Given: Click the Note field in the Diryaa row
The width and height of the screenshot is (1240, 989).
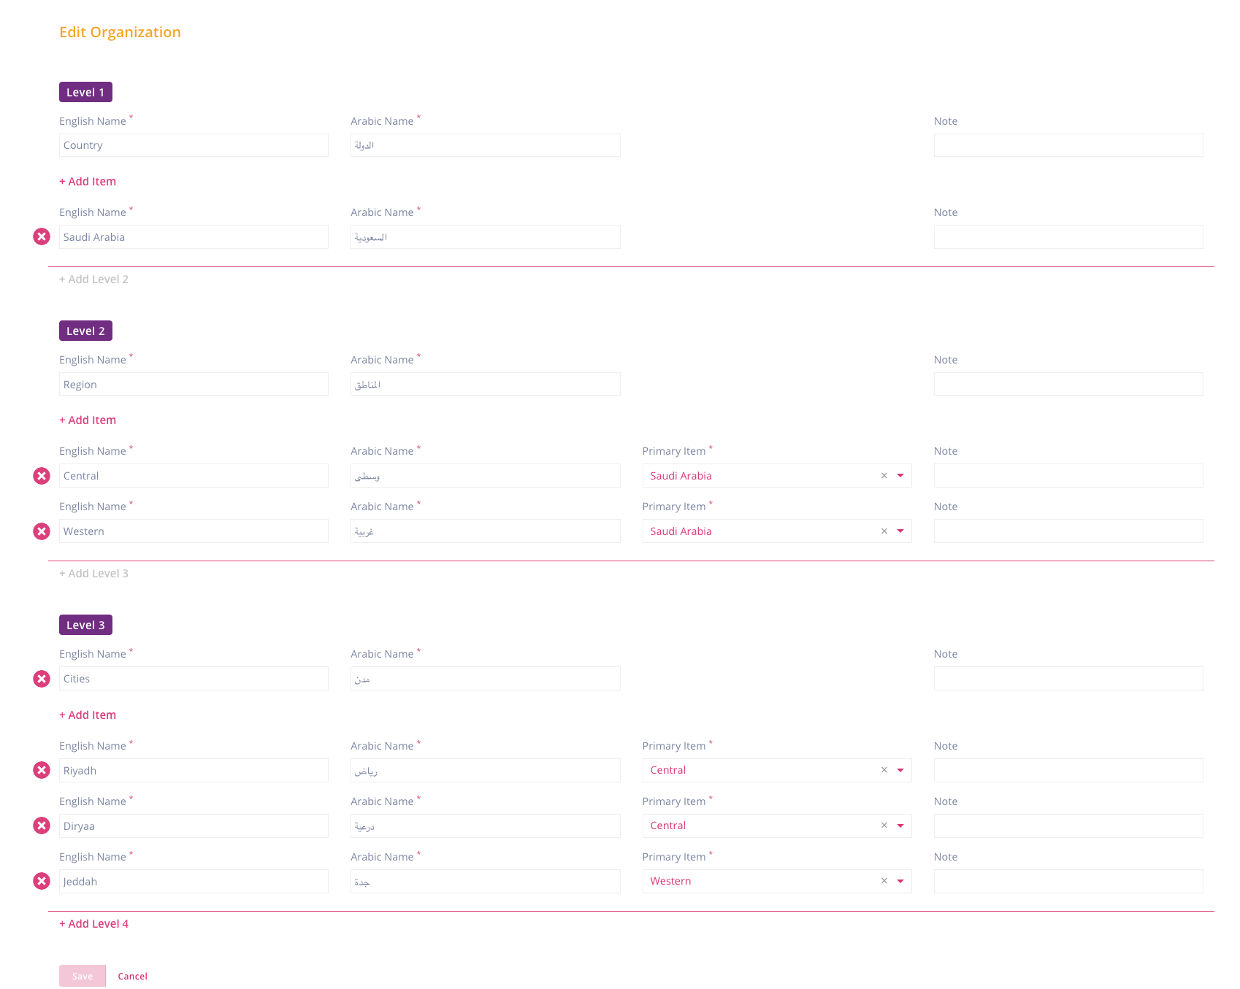Looking at the screenshot, I should 1068,826.
